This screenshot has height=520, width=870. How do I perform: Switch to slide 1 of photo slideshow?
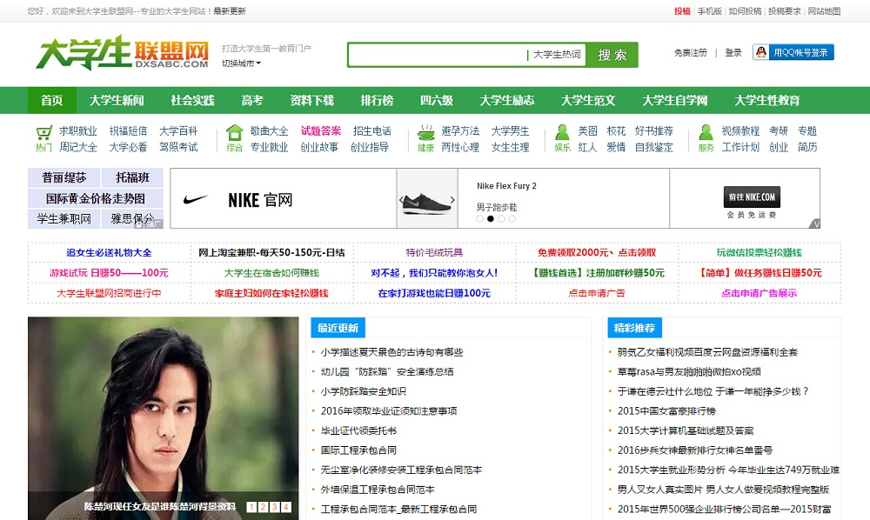pyautogui.click(x=251, y=507)
